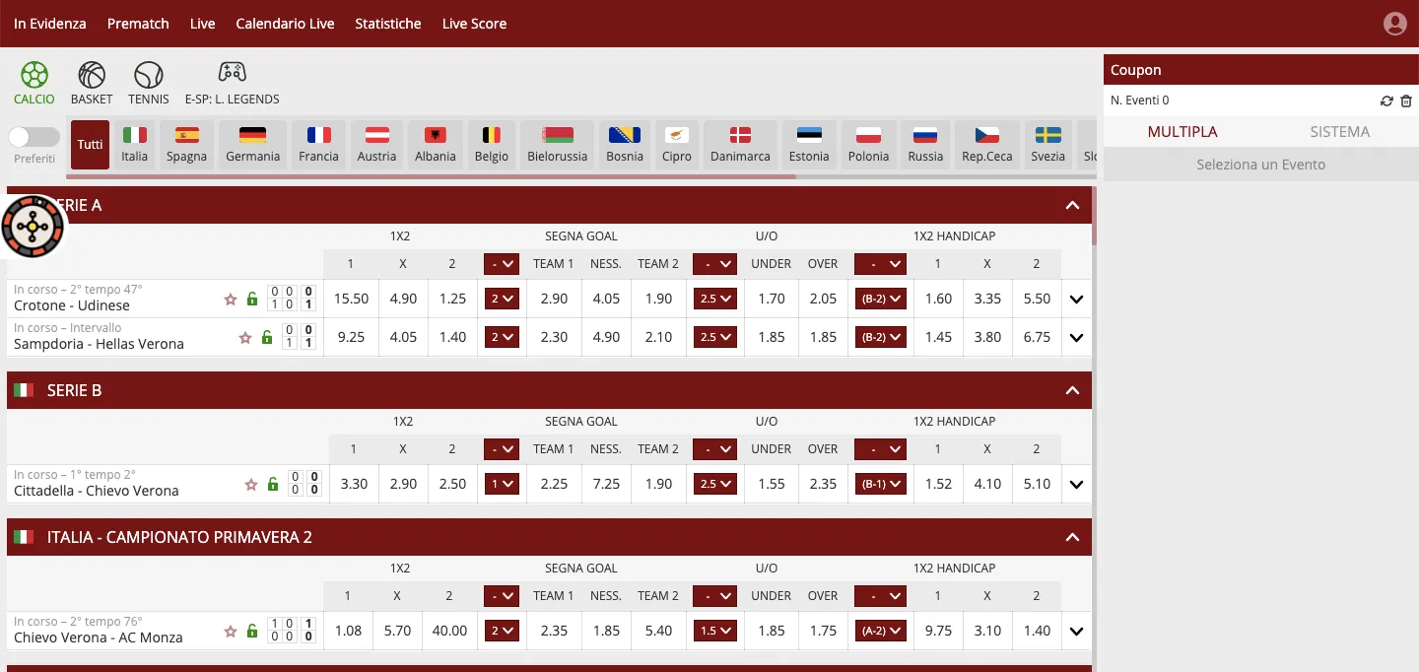This screenshot has height=672, width=1419.
Task: Star Crotone - Udinese as favorite
Action: tap(230, 299)
